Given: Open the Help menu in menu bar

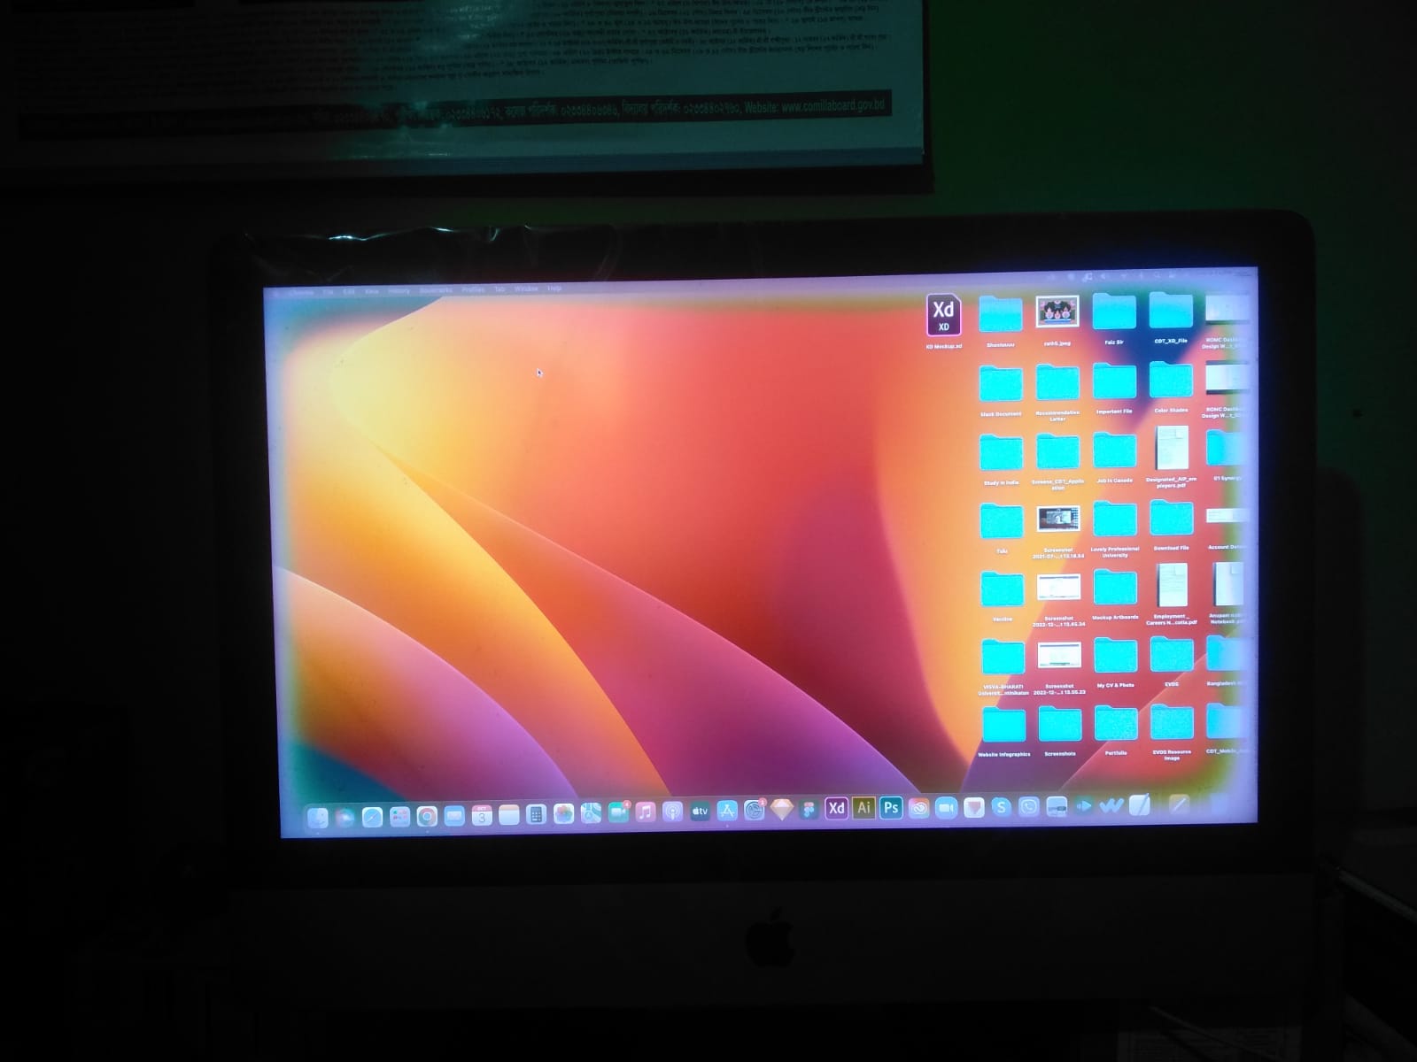Looking at the screenshot, I should (x=554, y=289).
